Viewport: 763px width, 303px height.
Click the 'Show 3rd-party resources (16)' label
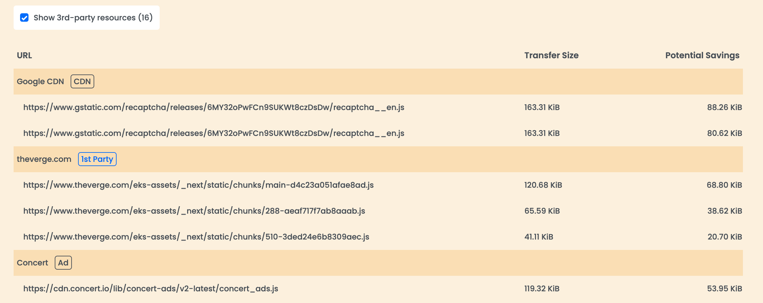93,17
